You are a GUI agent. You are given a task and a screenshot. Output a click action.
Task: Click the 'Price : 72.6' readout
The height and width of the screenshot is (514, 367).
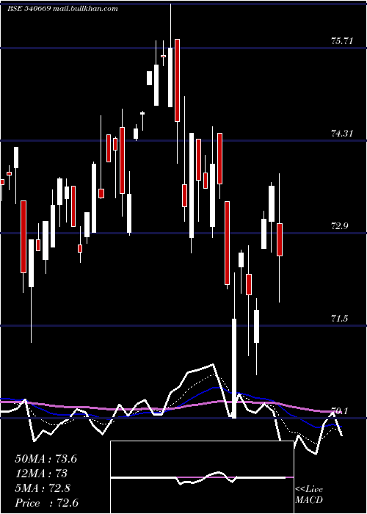[x=46, y=503]
